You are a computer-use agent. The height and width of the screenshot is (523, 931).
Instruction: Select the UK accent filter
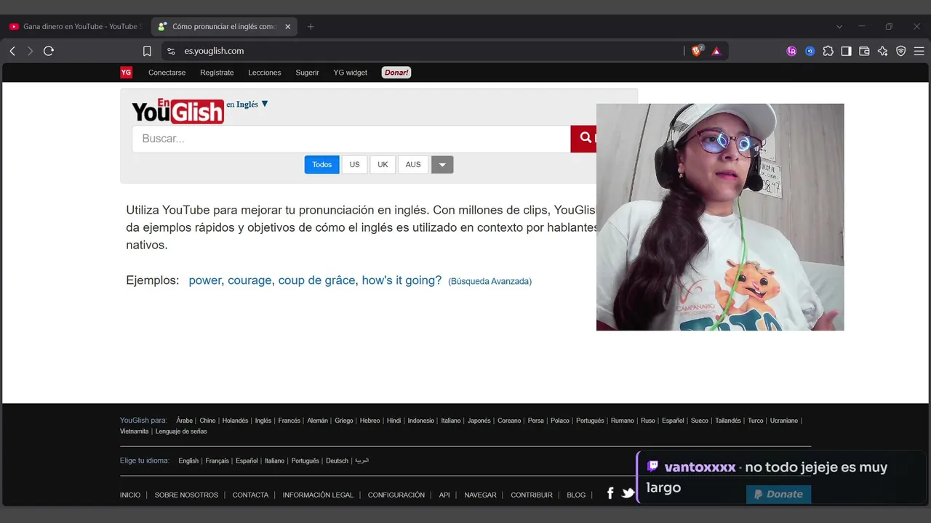(x=383, y=165)
